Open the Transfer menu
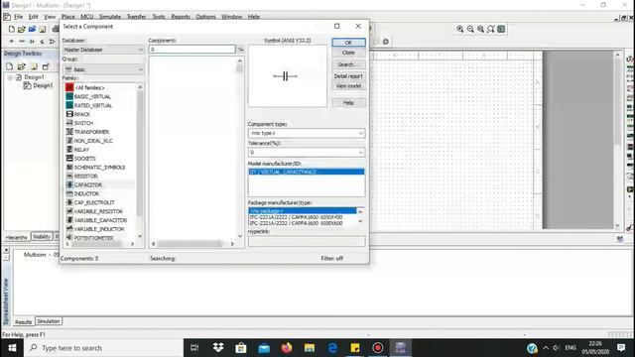 (136, 17)
